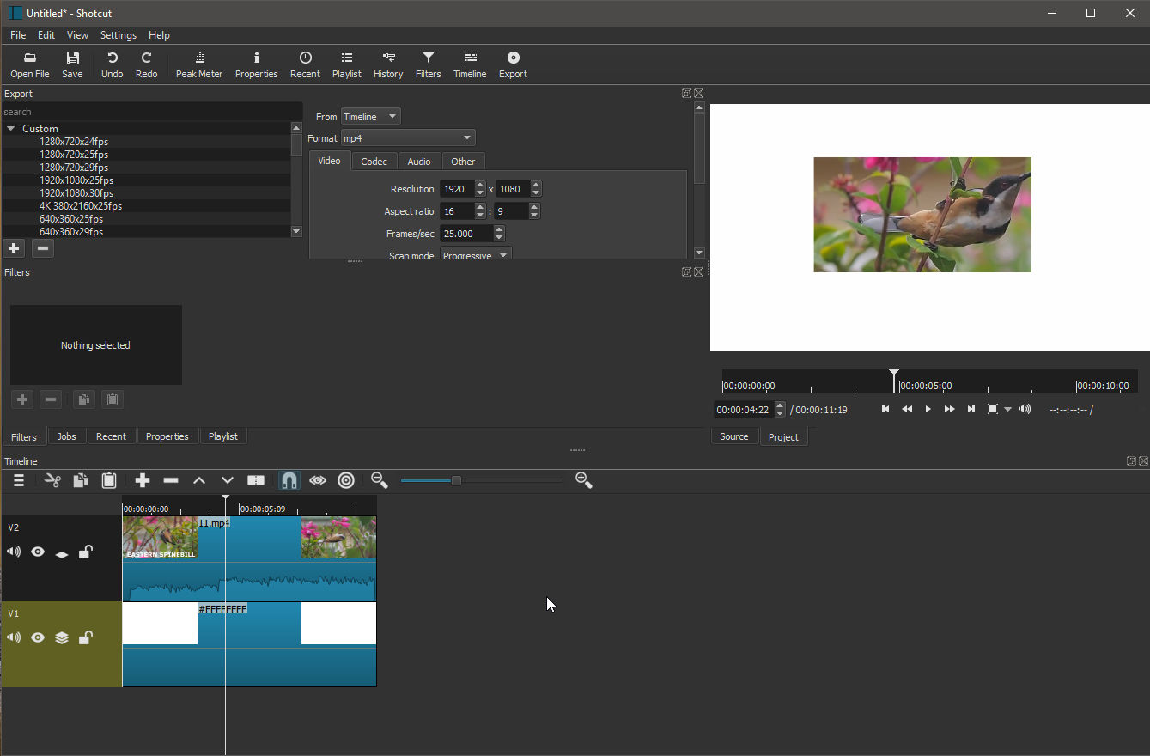Switch to the Codec tab
The width and height of the screenshot is (1150, 756).
tap(374, 162)
